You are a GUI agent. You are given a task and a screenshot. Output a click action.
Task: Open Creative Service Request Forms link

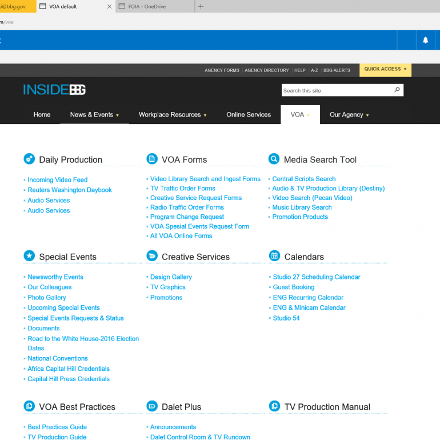coord(196,198)
